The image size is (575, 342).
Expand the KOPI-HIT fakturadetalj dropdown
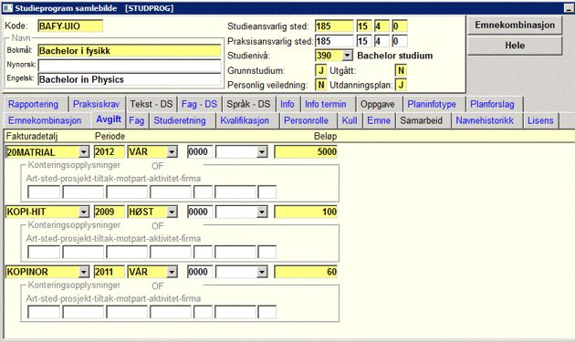click(84, 212)
